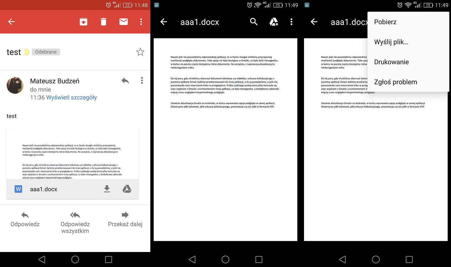The height and width of the screenshot is (267, 451).
Task: Add document to Drive from preview toolbar
Action: pos(274,22)
